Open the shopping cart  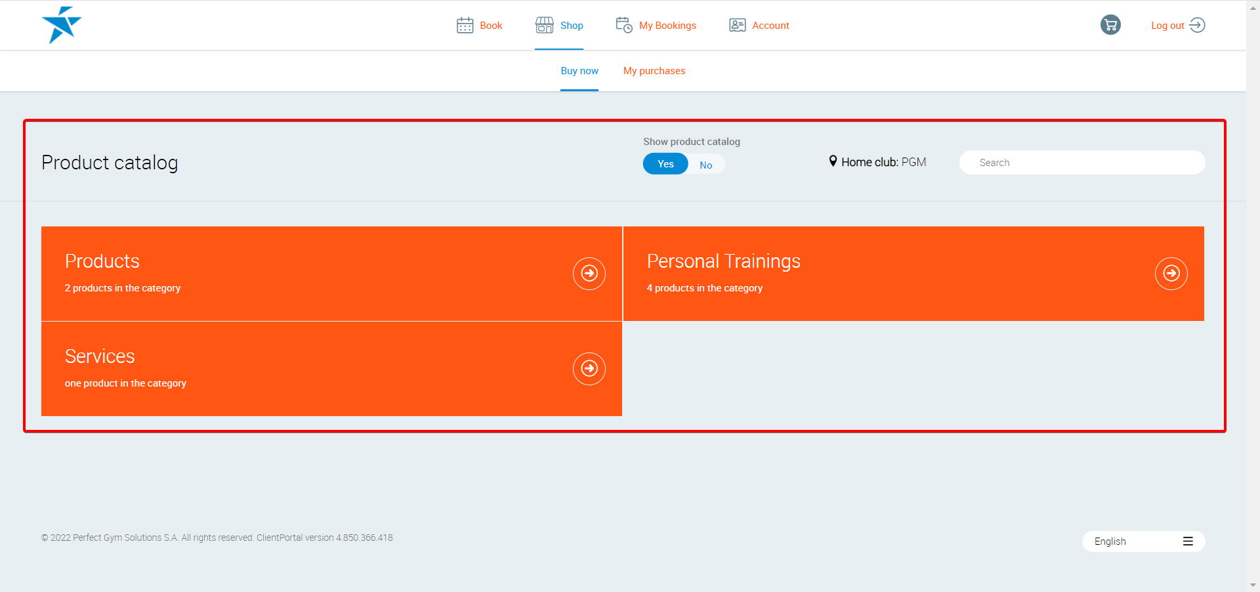tap(1110, 26)
